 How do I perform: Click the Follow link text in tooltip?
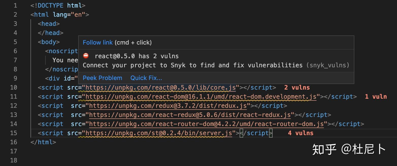[x=98, y=43]
